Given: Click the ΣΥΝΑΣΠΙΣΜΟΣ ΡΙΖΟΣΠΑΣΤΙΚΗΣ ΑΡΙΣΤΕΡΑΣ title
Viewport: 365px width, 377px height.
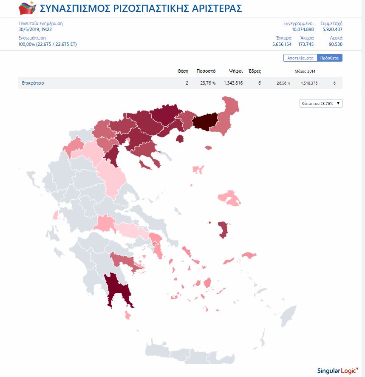Looking at the screenshot, I should (x=141, y=8).
